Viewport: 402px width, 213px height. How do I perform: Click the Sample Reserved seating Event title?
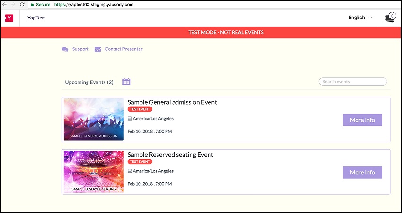click(x=170, y=155)
